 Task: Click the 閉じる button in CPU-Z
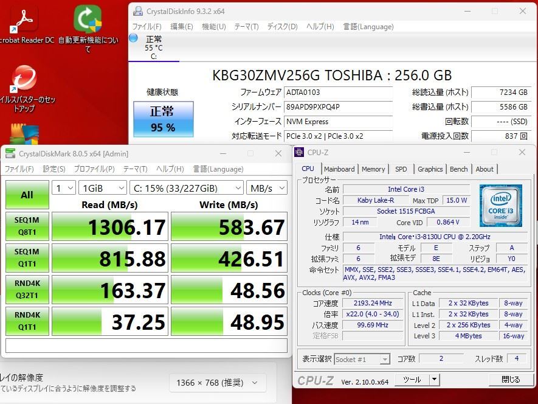click(x=510, y=379)
